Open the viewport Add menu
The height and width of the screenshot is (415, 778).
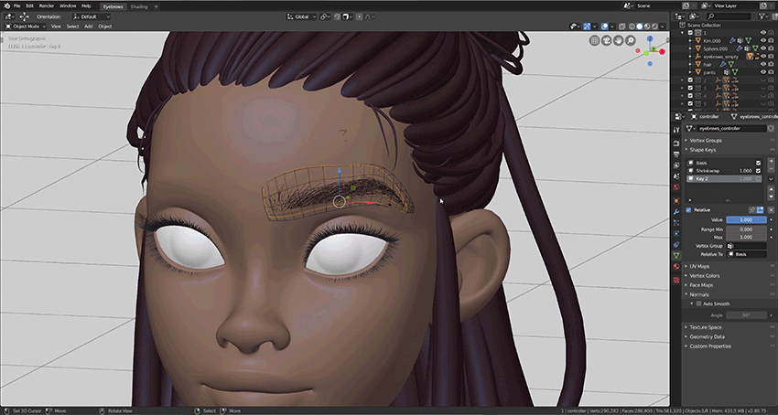(88, 27)
